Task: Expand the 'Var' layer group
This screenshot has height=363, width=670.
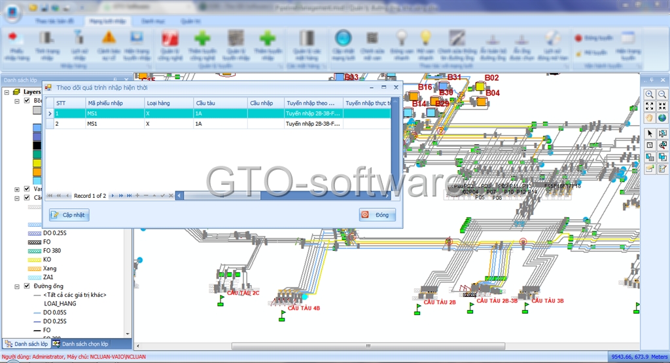Action: tap(17, 189)
